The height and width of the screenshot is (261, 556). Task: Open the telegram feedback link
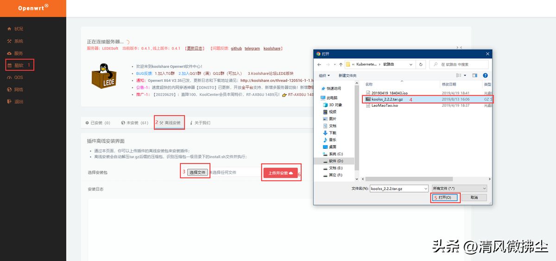(252, 48)
